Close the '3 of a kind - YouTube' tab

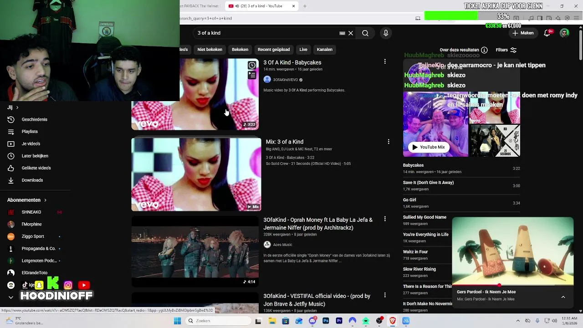coord(293,6)
